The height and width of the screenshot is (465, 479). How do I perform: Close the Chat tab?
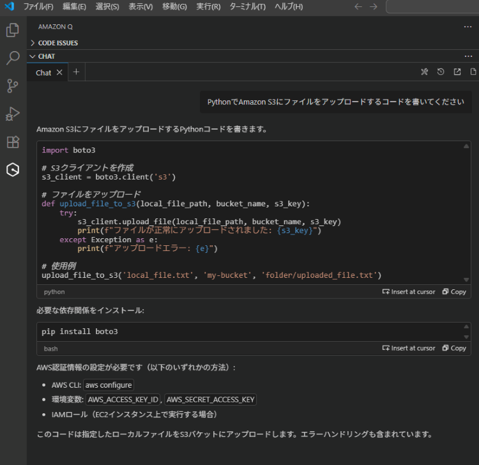60,72
